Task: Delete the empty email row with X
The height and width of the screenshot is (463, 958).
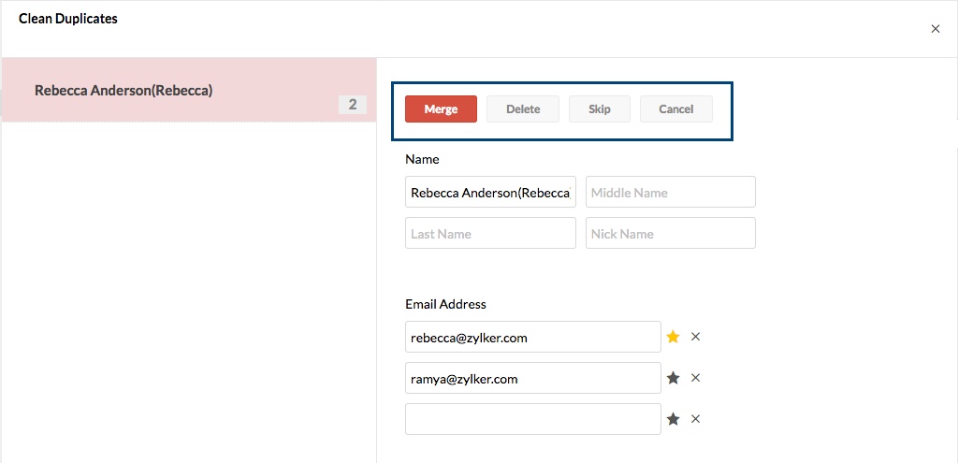Action: click(x=695, y=419)
